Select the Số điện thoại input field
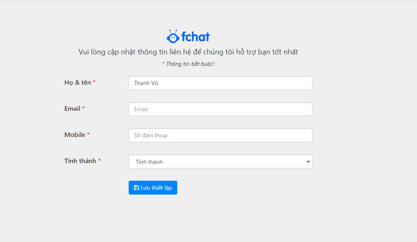 pyautogui.click(x=220, y=135)
